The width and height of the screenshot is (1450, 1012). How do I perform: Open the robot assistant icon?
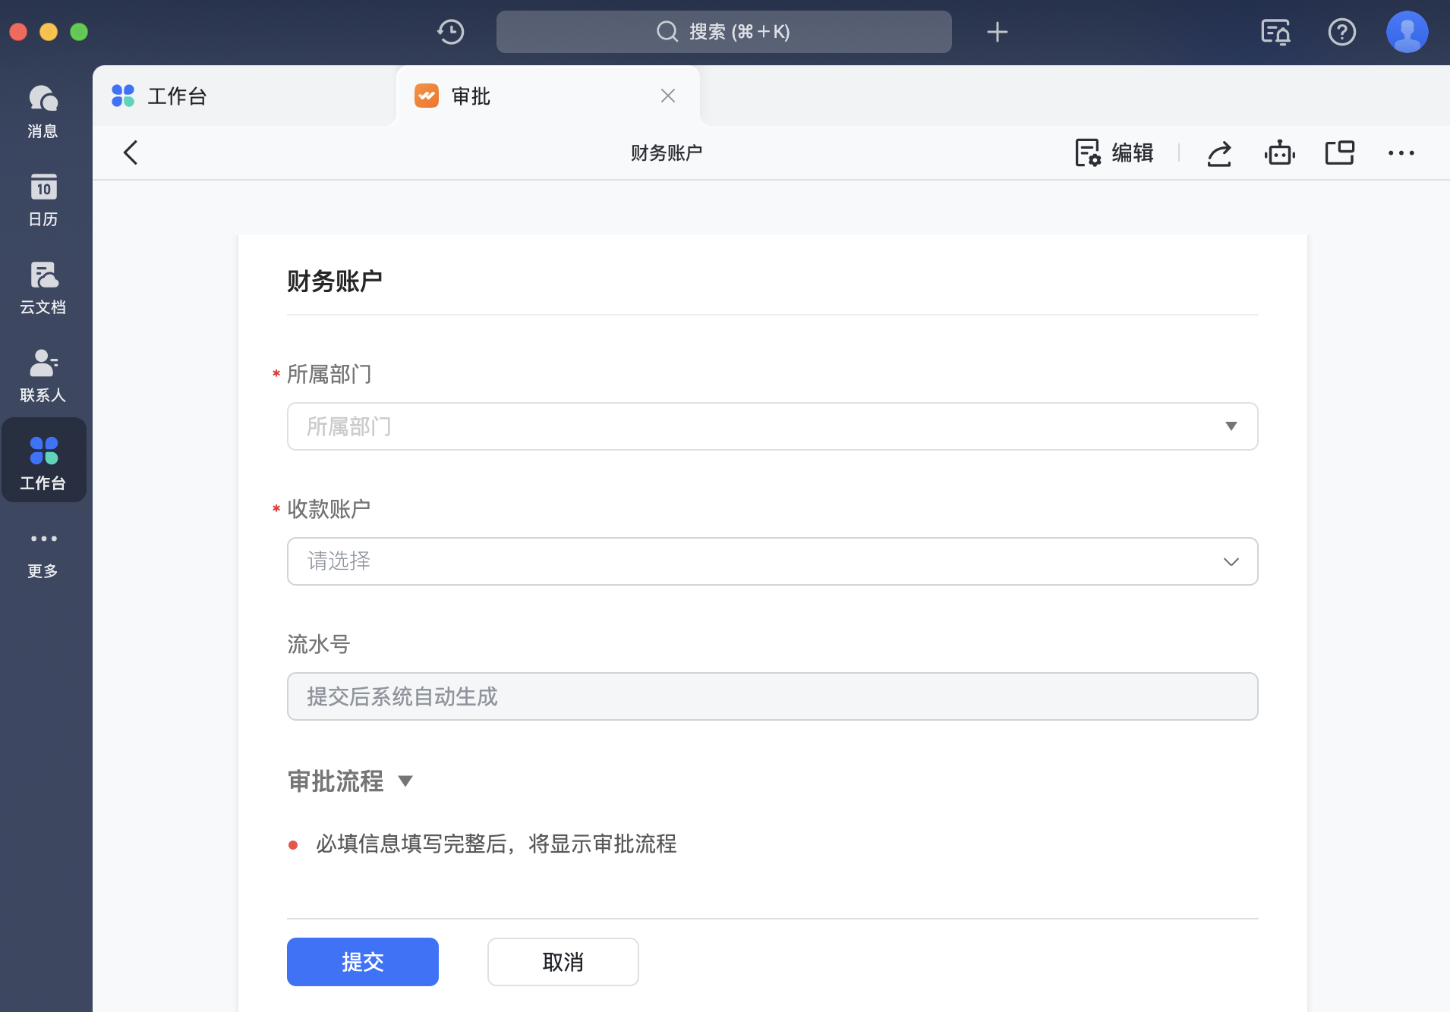click(1279, 152)
